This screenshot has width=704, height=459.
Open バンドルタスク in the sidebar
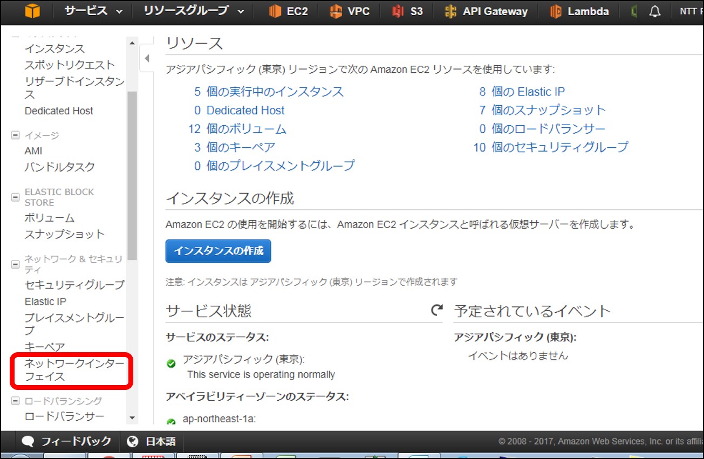(59, 167)
